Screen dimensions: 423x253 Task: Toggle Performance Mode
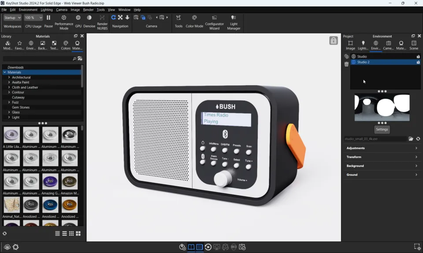(x=64, y=22)
